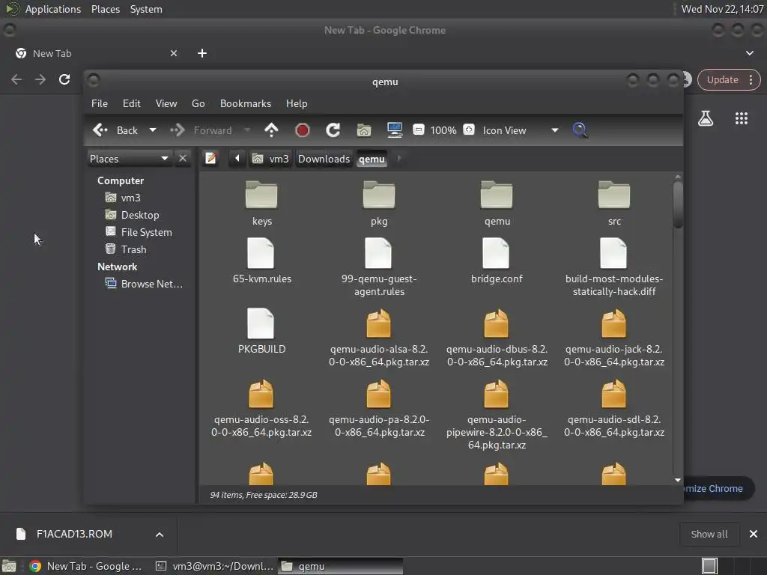
Task: Open the View menu
Action: pos(166,103)
